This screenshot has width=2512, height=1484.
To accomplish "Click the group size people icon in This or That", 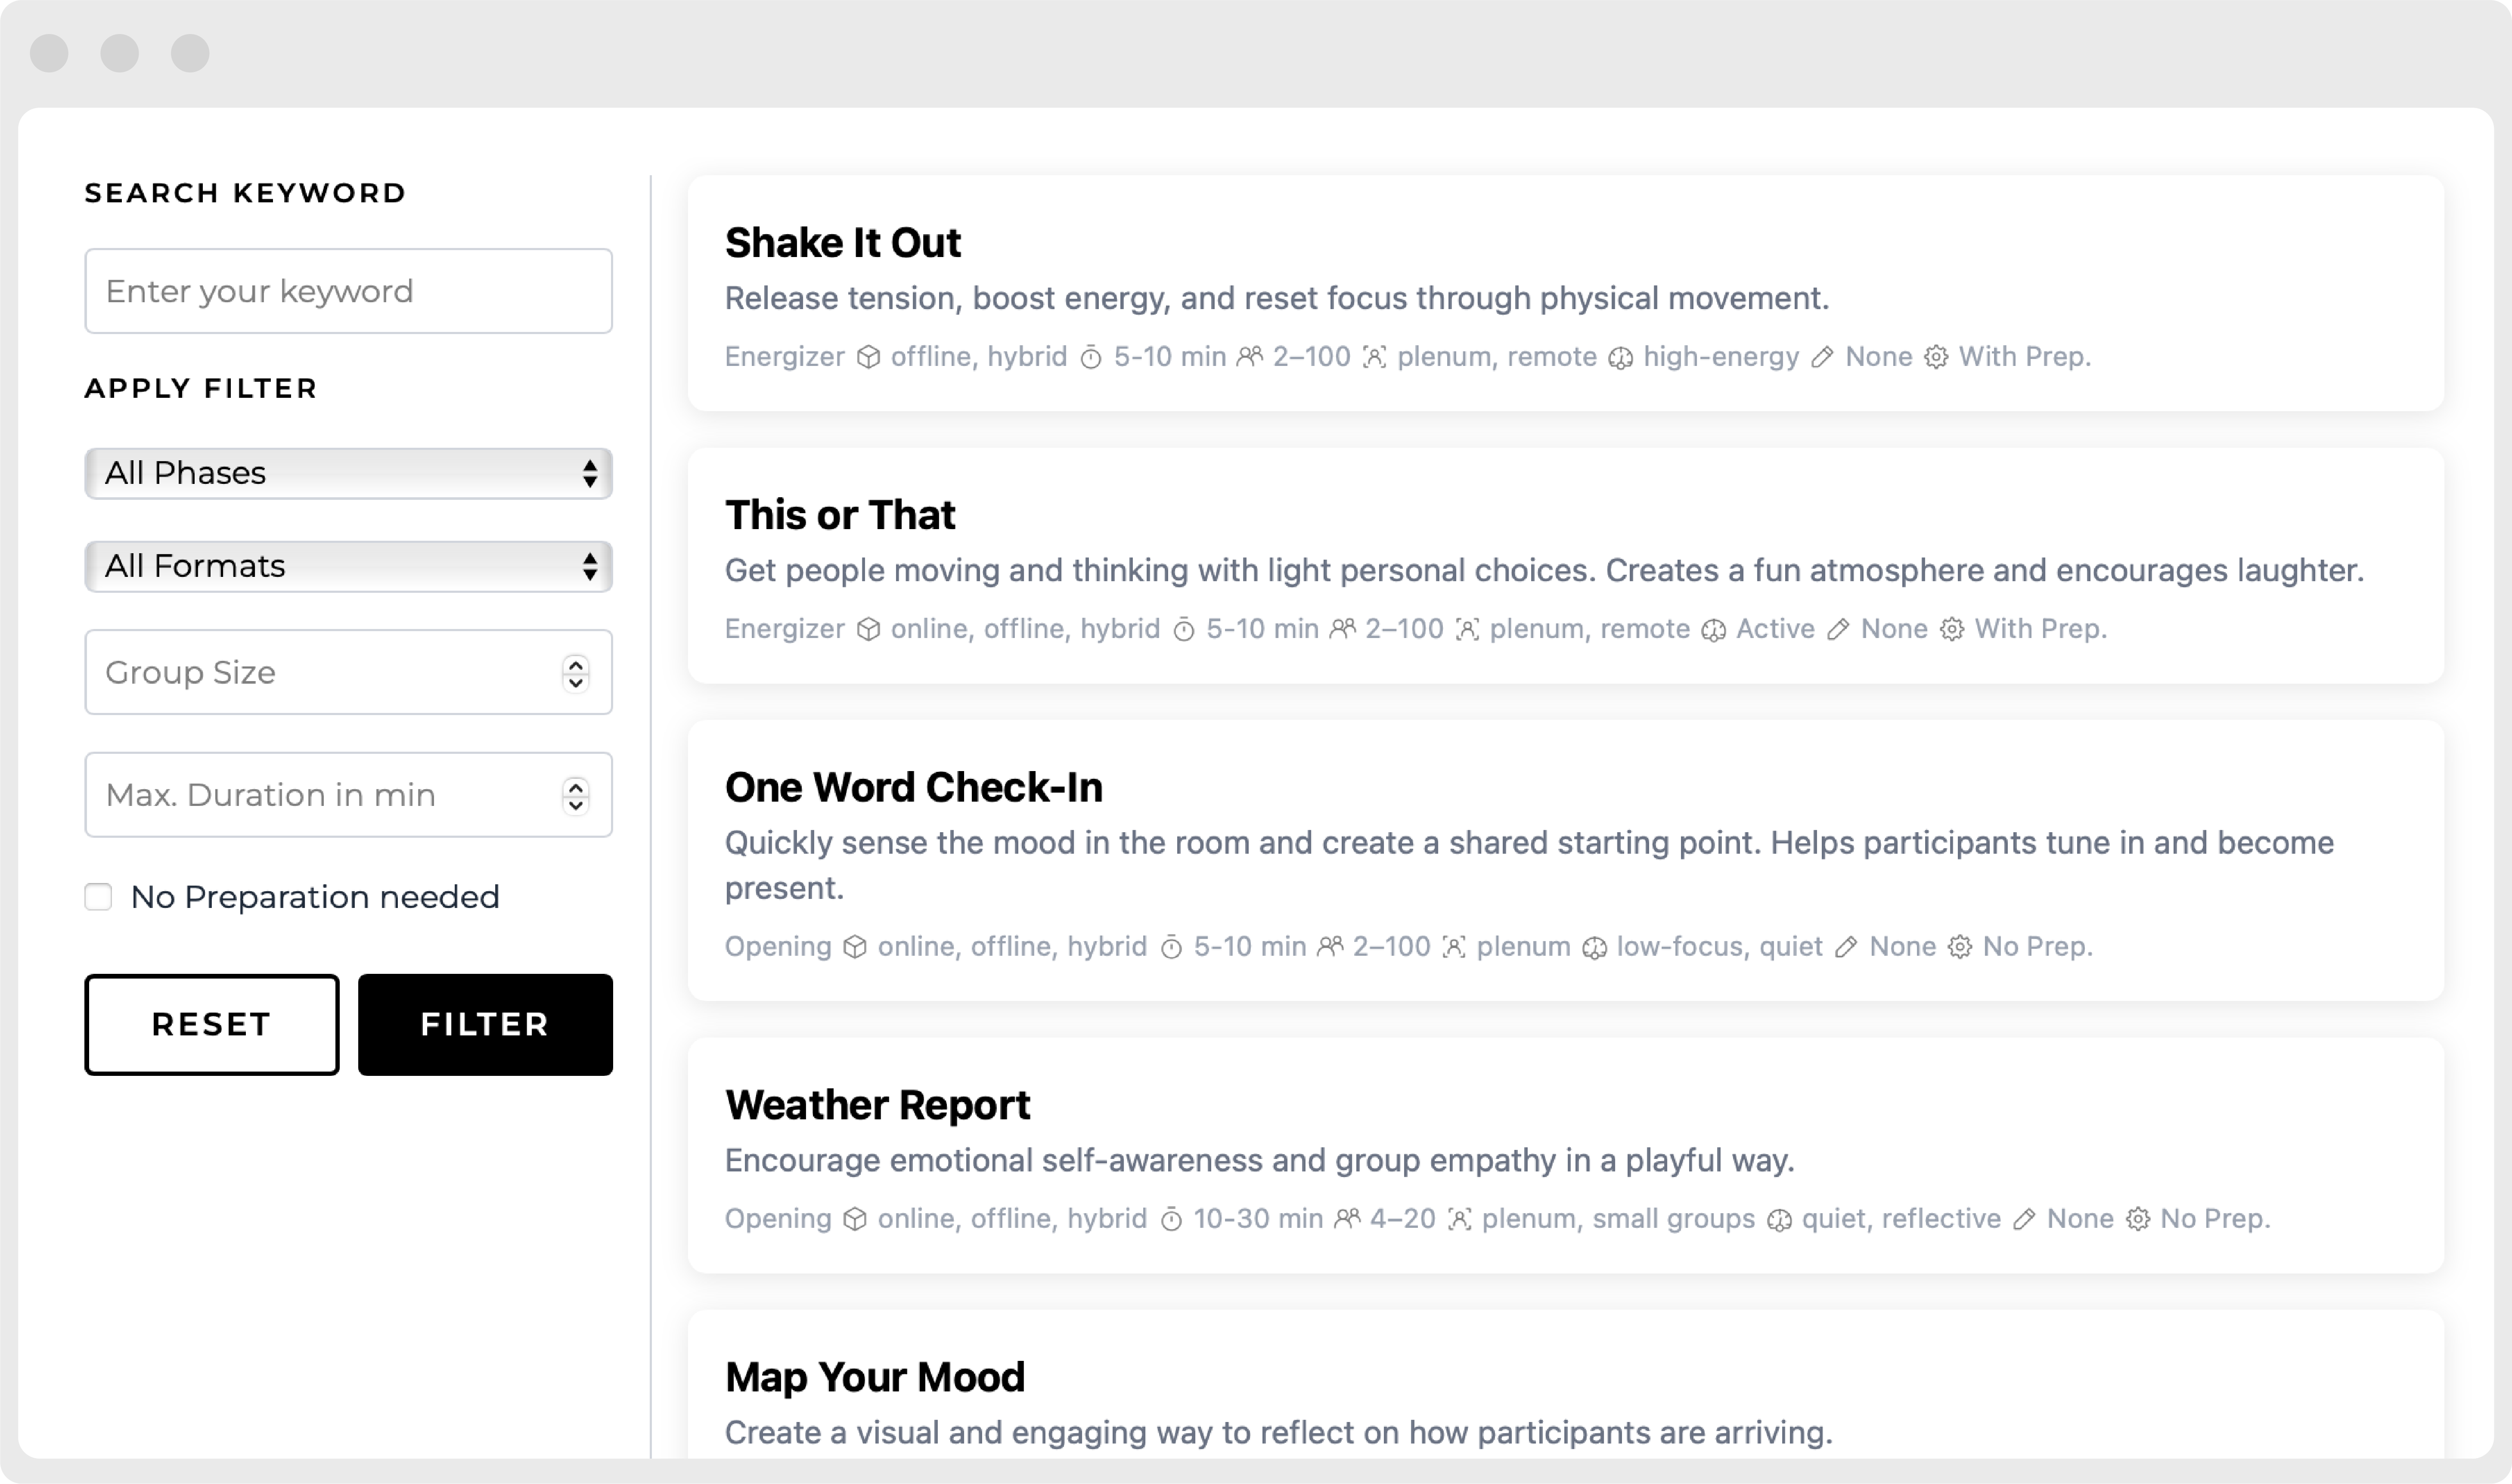I will click(x=1342, y=629).
